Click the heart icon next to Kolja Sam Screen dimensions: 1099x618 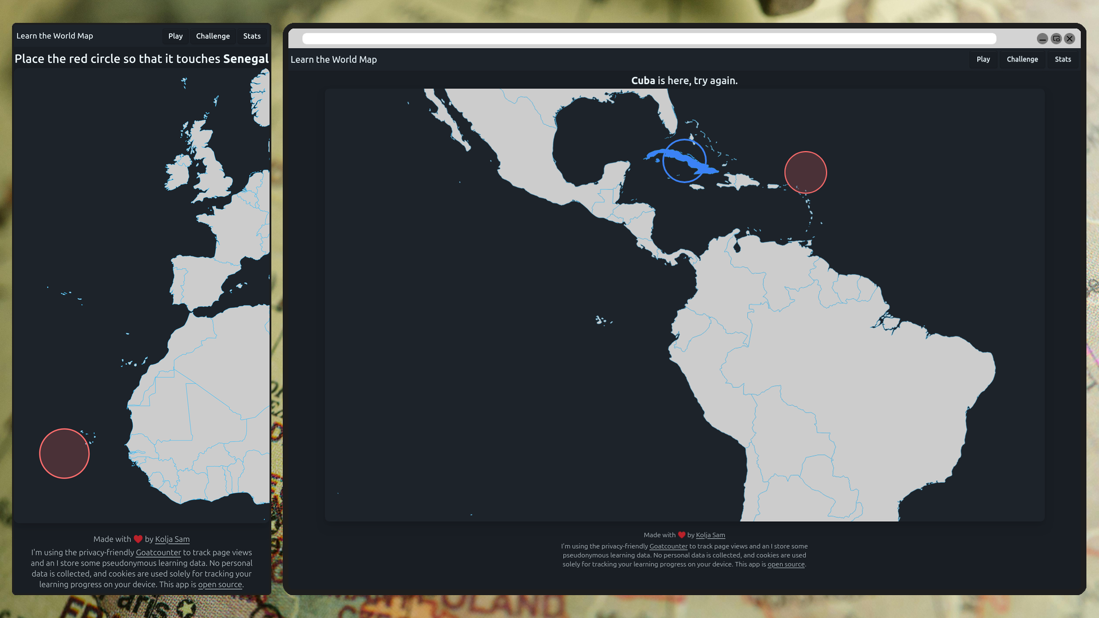[x=681, y=534]
